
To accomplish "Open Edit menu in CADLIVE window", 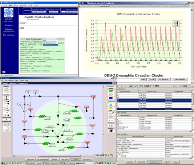I will coord(6,81).
